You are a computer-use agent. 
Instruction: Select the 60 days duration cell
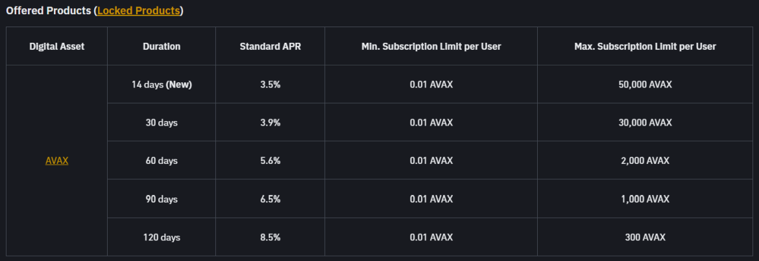tap(162, 161)
